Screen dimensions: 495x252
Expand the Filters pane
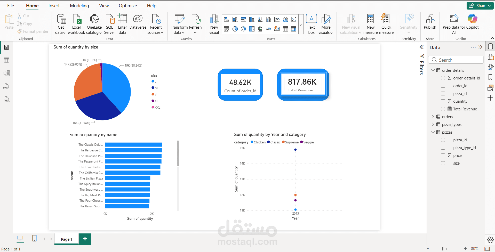click(421, 47)
